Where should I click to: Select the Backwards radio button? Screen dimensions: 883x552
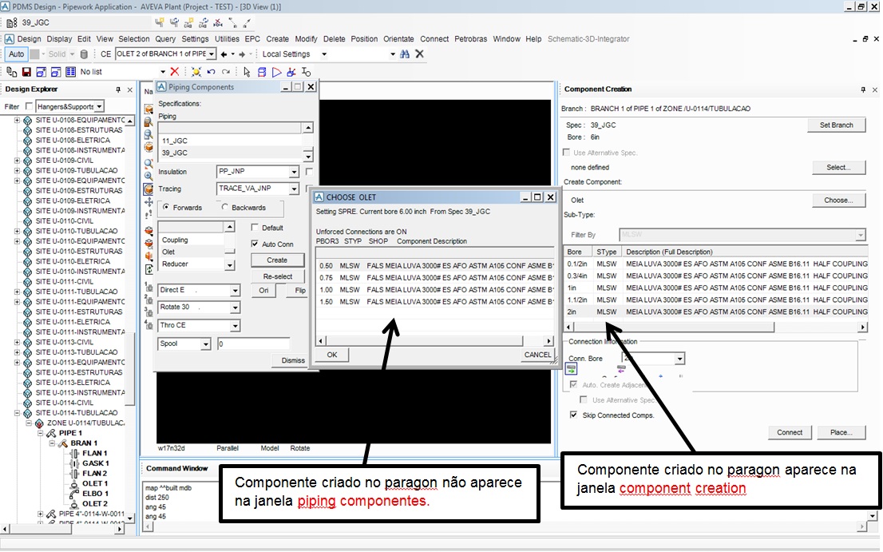click(x=224, y=207)
